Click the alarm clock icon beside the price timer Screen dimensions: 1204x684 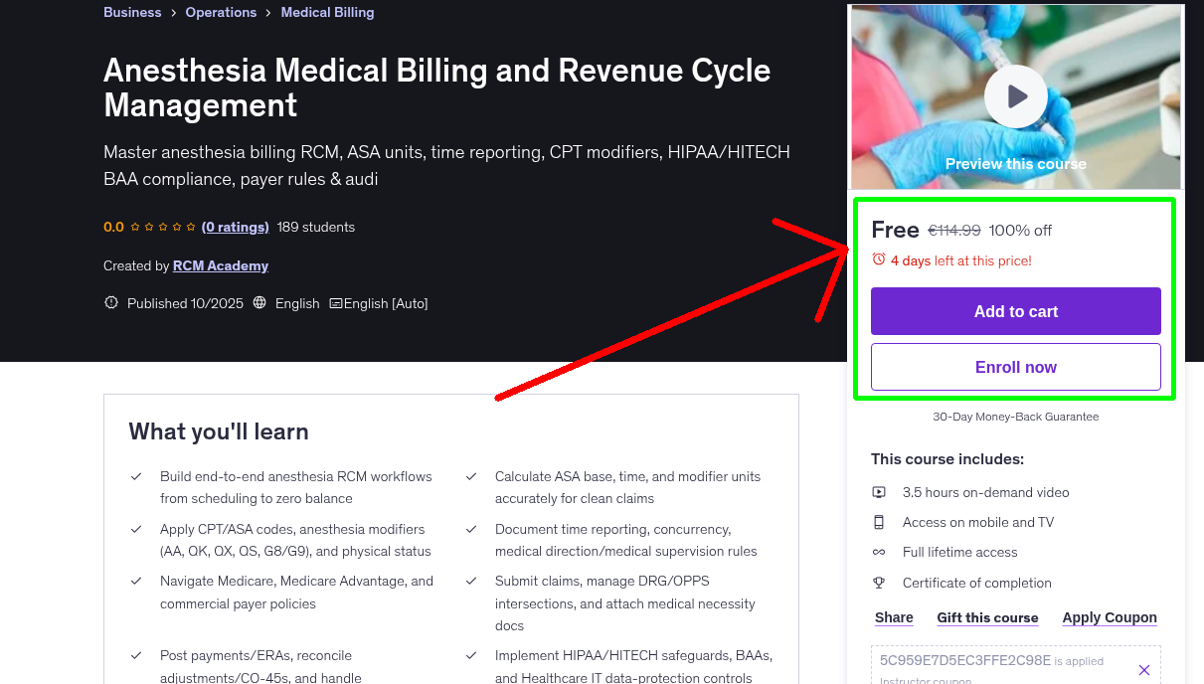click(879, 258)
